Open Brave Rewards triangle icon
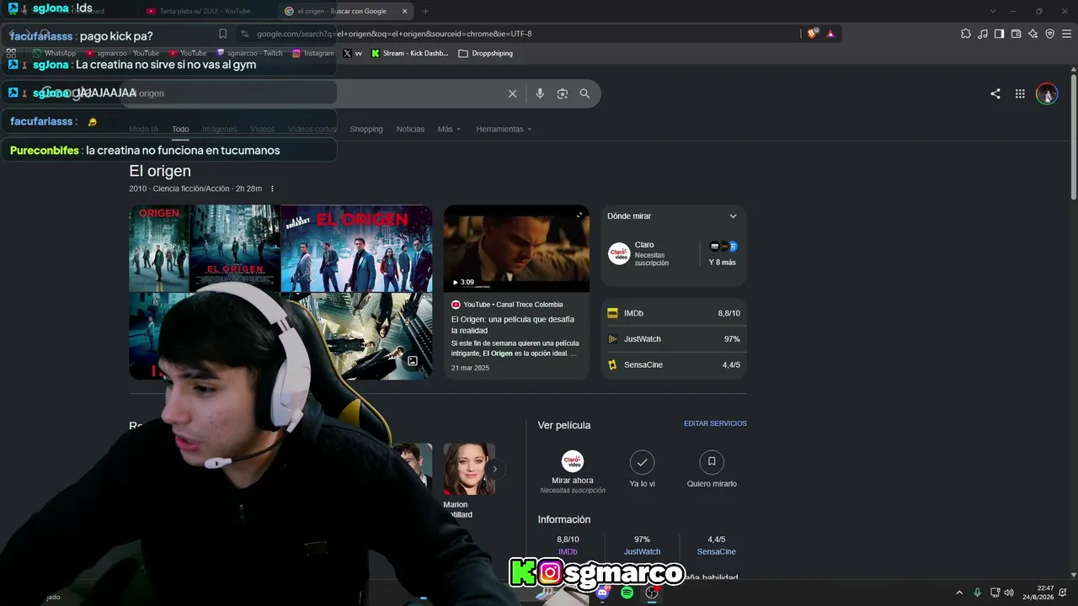 coord(830,34)
